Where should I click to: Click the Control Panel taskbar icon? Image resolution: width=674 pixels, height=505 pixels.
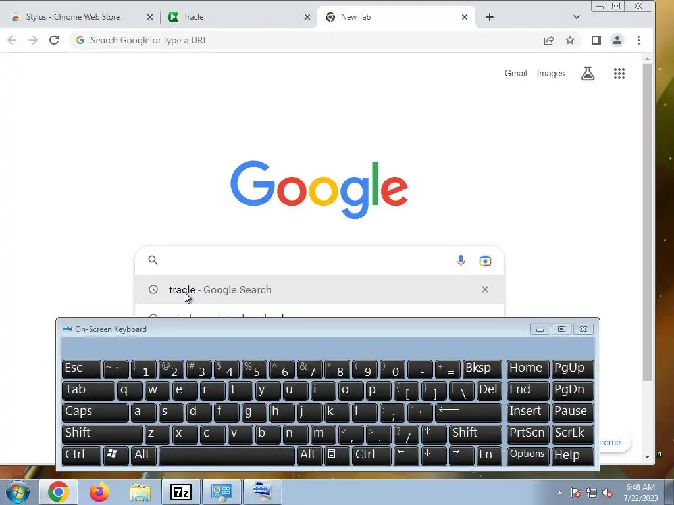click(x=221, y=492)
